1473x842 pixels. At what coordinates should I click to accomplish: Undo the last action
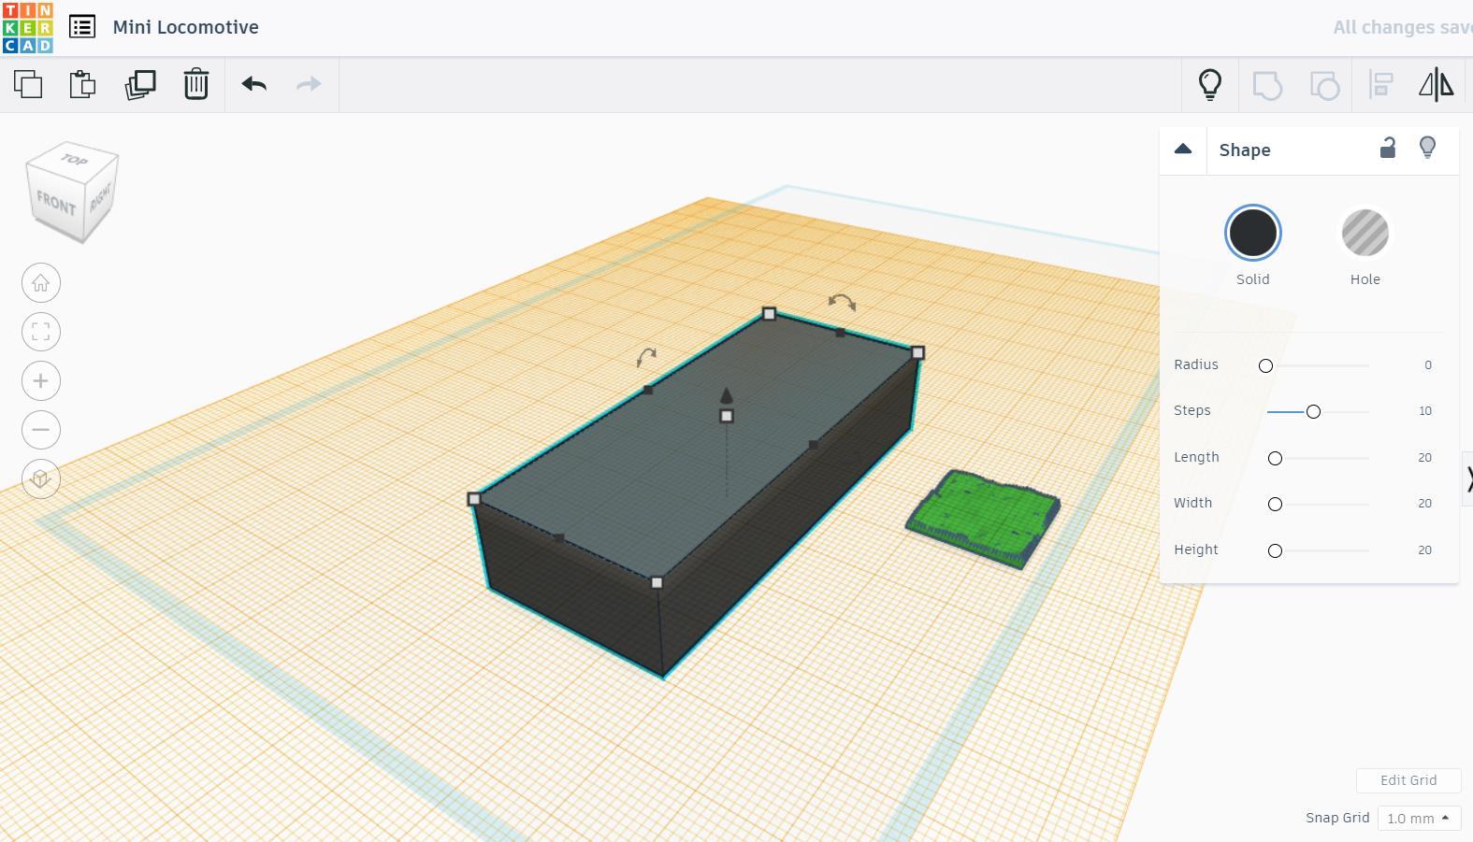point(254,84)
